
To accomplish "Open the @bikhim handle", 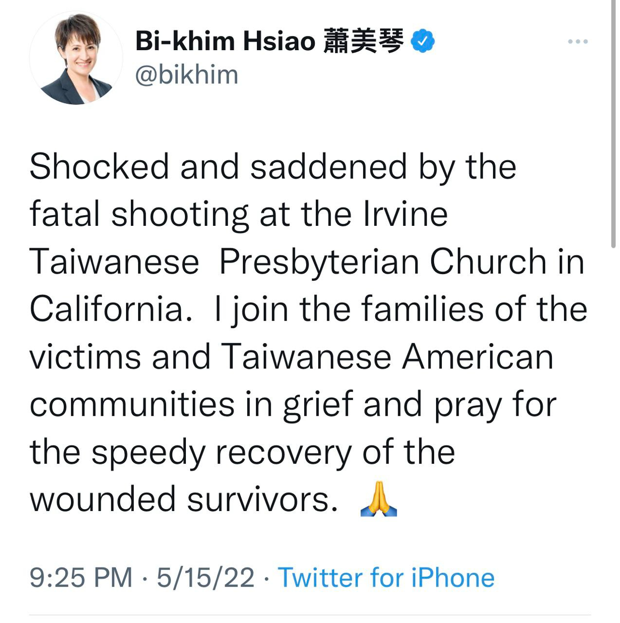I will (x=186, y=75).
